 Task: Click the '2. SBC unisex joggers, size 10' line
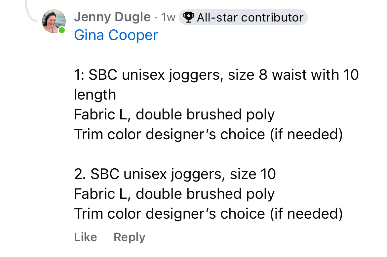(x=175, y=174)
